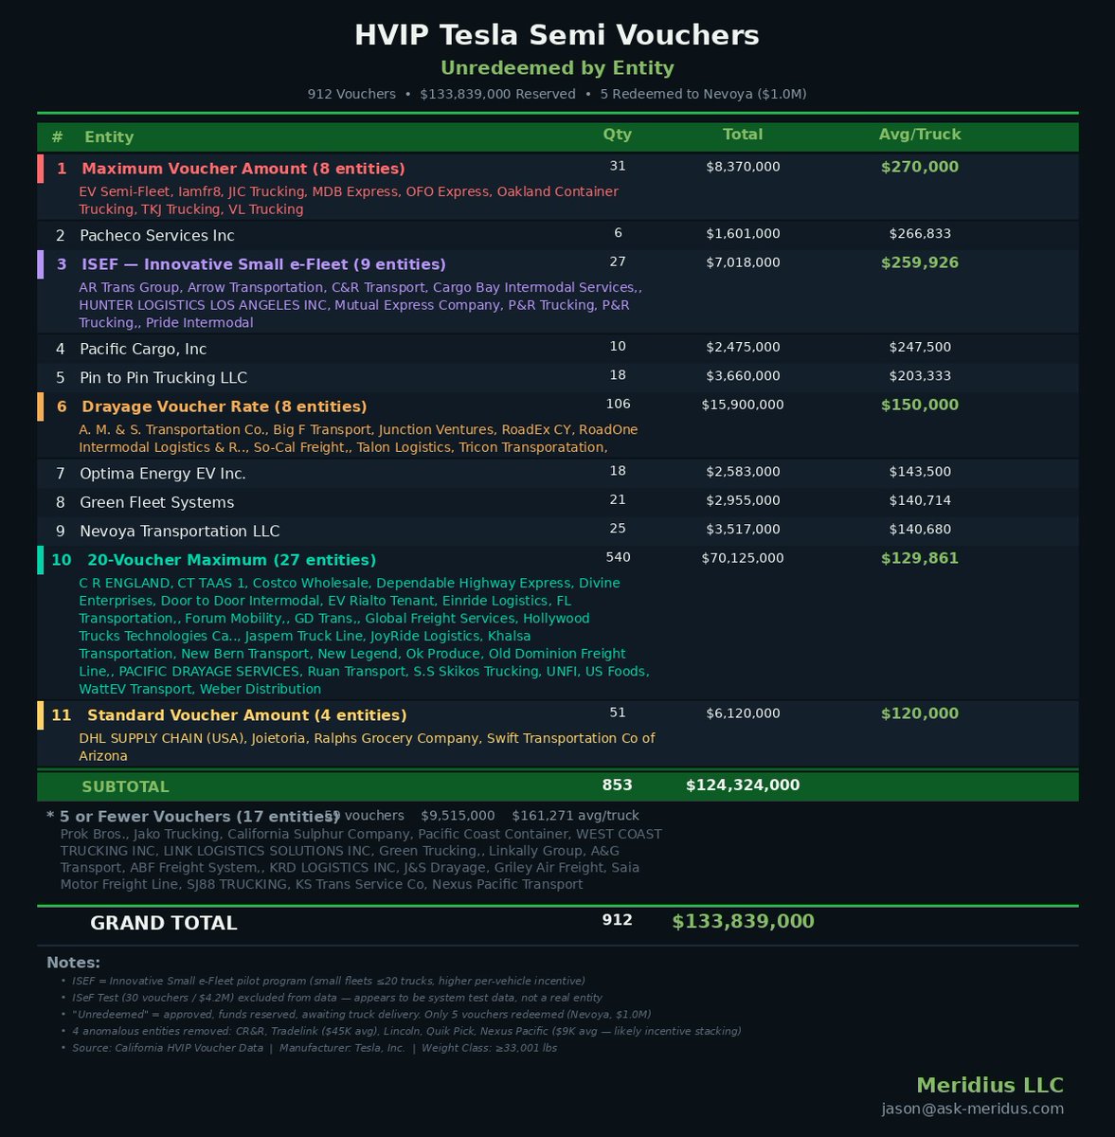This screenshot has width=1115, height=1137.
Task: Click the $247,500 Pacific Cargo average
Action: (x=920, y=348)
